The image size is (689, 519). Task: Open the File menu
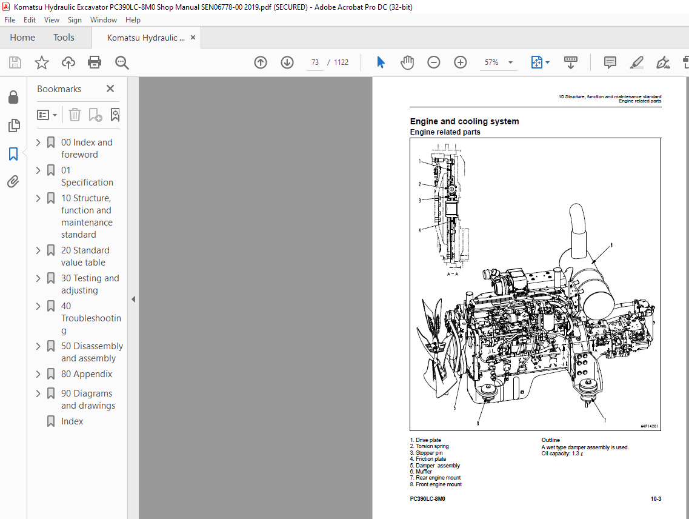click(x=10, y=20)
